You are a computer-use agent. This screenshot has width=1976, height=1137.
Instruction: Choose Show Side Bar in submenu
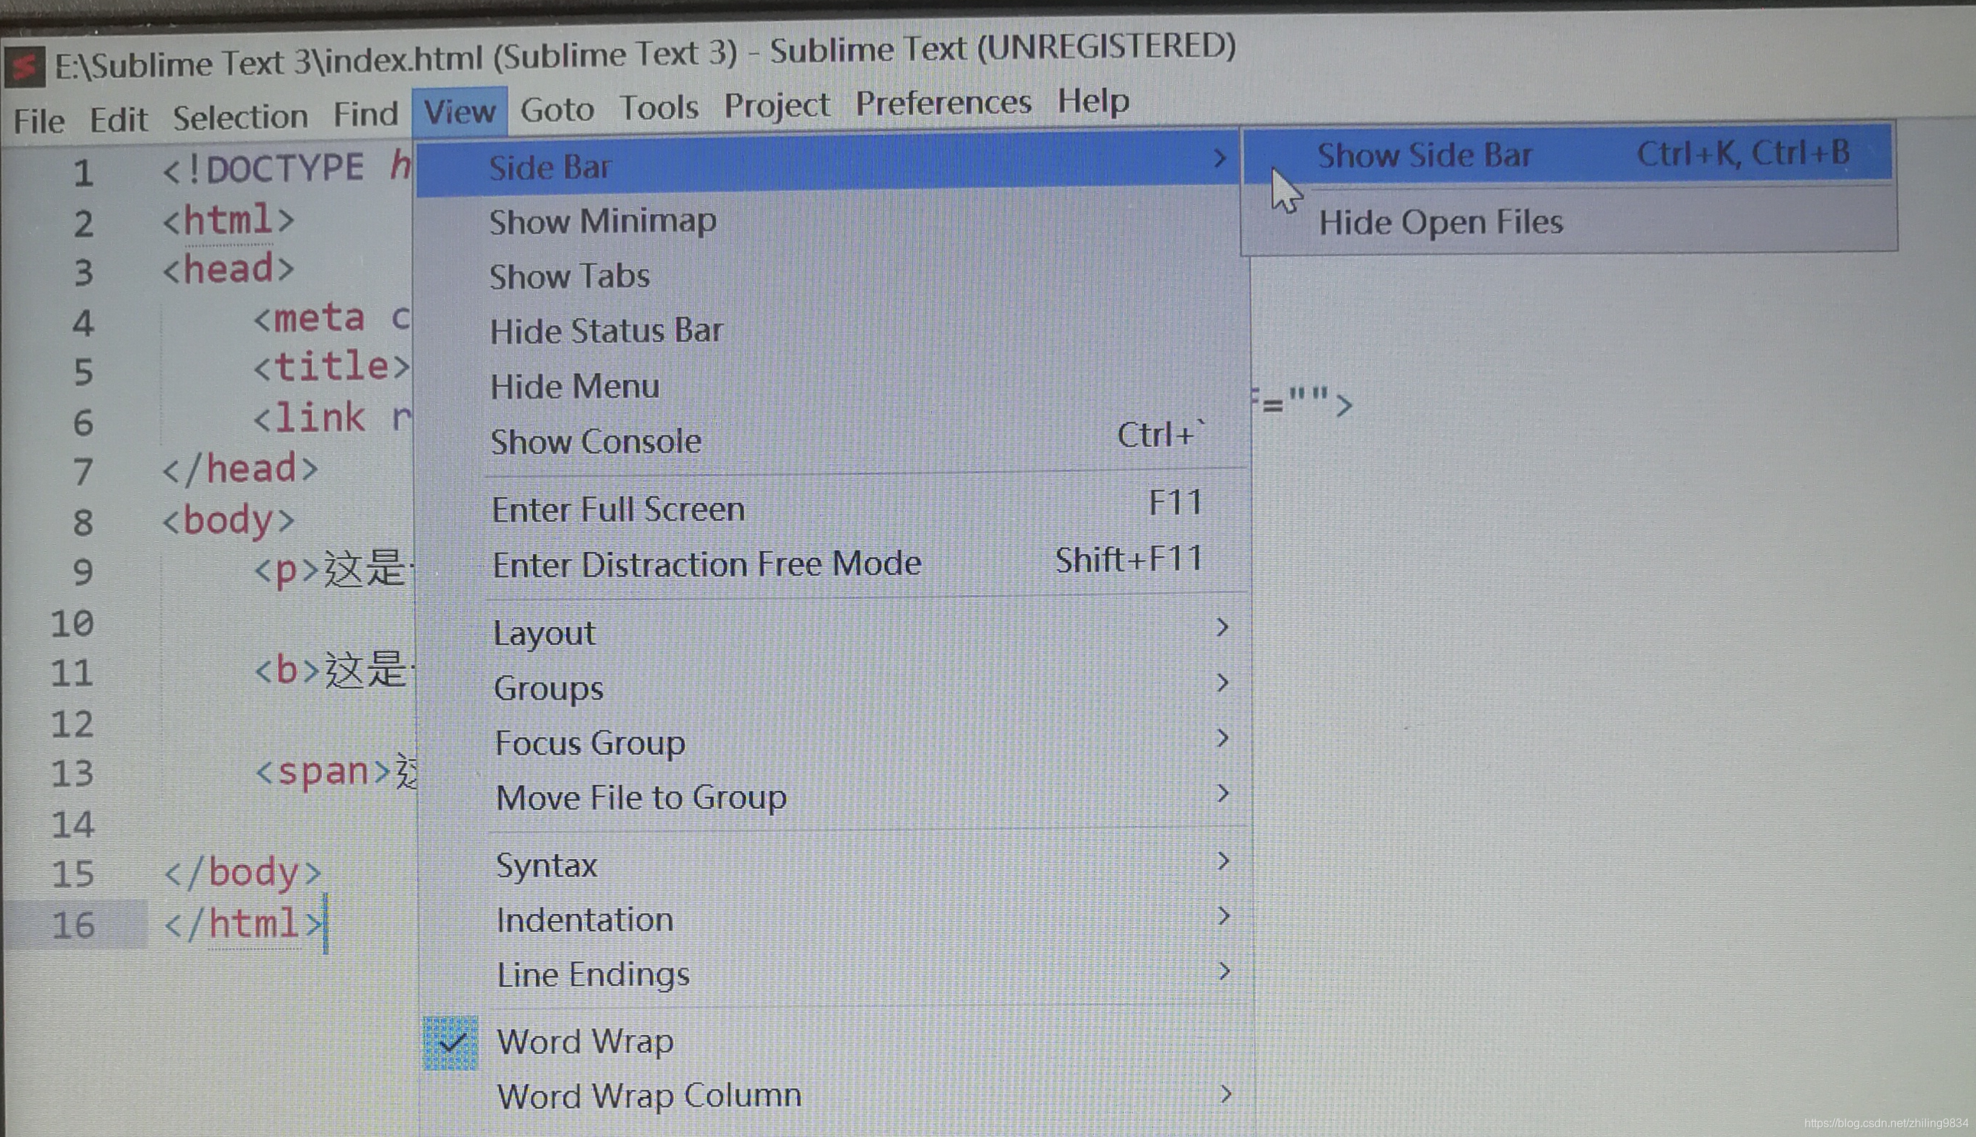point(1568,154)
